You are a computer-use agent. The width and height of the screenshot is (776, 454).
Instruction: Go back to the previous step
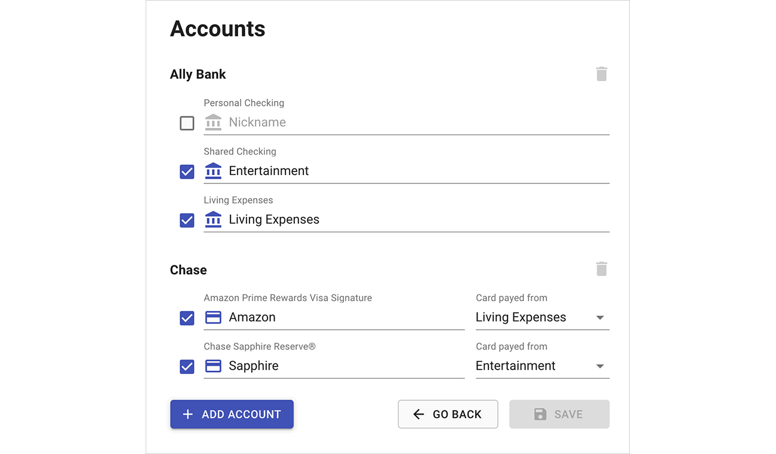point(448,414)
